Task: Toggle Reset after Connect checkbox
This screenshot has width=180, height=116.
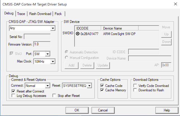Action: [13, 91]
